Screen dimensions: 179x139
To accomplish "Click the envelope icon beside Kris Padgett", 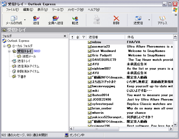I will coord(90,55).
